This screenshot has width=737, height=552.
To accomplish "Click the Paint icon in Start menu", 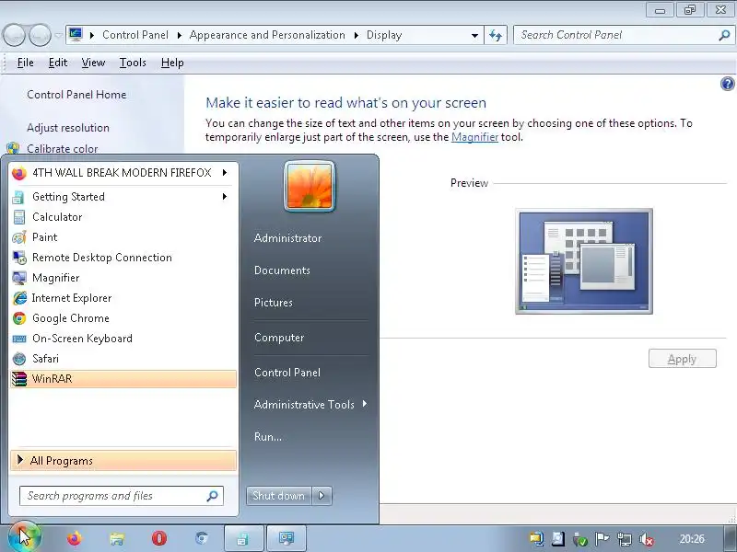I will tap(18, 237).
